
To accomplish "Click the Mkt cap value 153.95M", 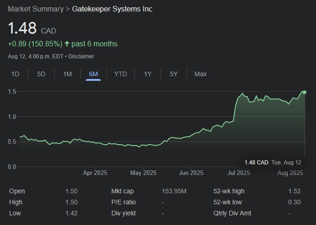I will click(x=174, y=191).
